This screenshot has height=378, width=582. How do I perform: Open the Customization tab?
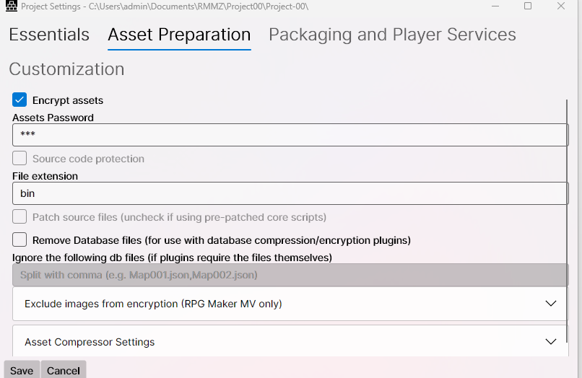[x=66, y=69]
